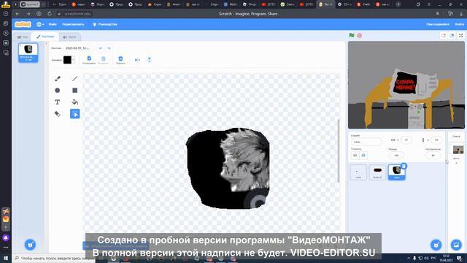Select the Eraser tool
Image resolution: width=467 pixels, height=263 pixels.
click(58, 114)
